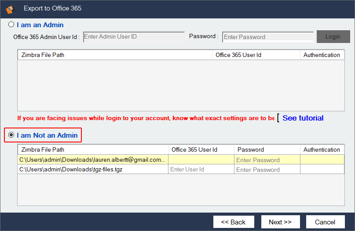Open the See tutorial link

(x=303, y=118)
